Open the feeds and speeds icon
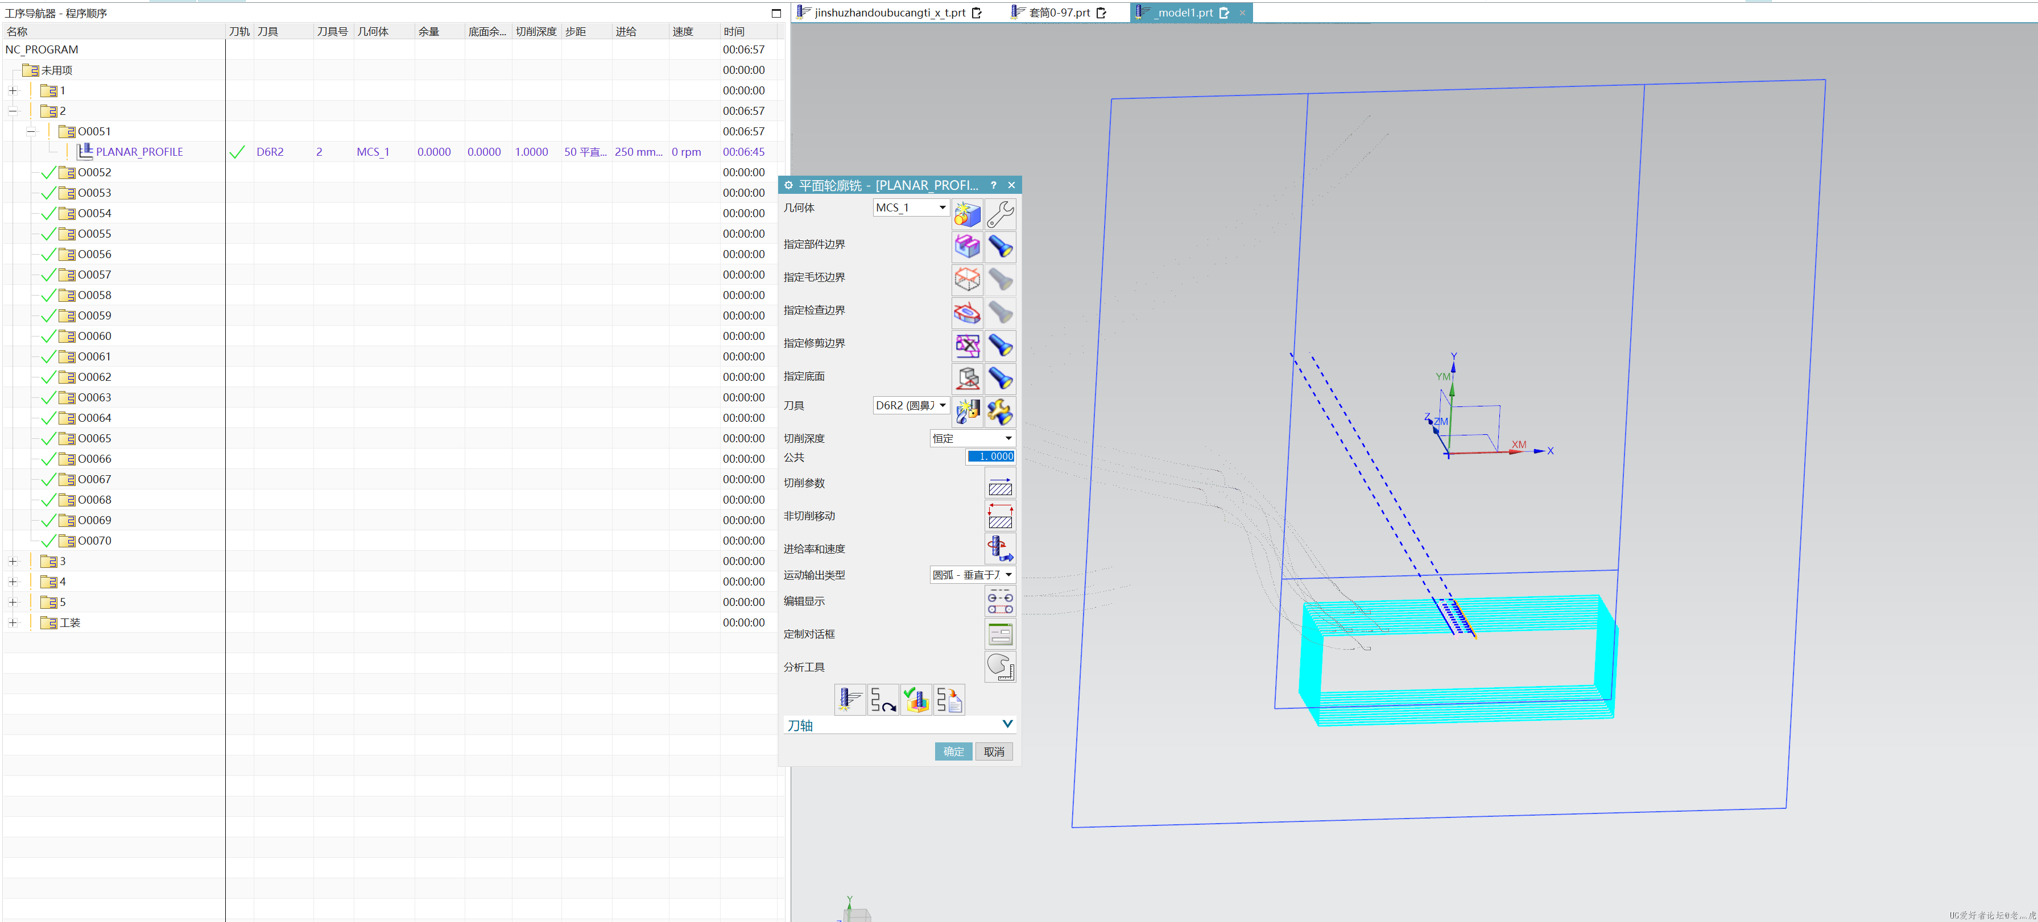Image resolution: width=2038 pixels, height=922 pixels. coord(1000,549)
